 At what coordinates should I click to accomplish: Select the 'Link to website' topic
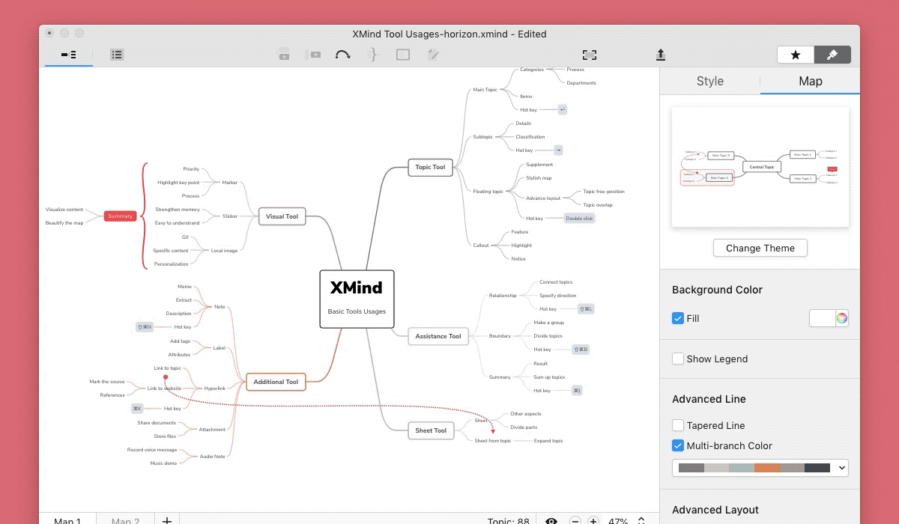click(x=164, y=388)
